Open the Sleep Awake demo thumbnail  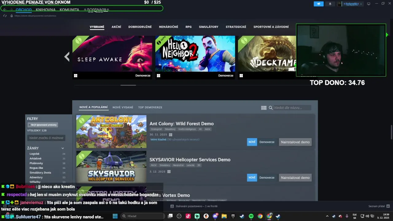coord(112,54)
